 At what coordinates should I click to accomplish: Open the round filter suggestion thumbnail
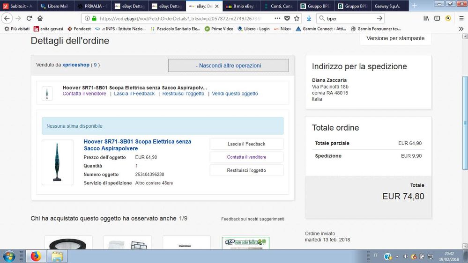(x=68, y=242)
